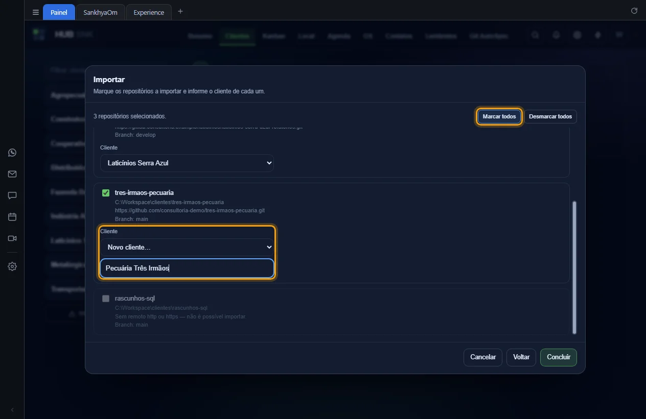The height and width of the screenshot is (419, 646).
Task: Click the "Sem remoto http ou https" warning text
Action: [180, 316]
